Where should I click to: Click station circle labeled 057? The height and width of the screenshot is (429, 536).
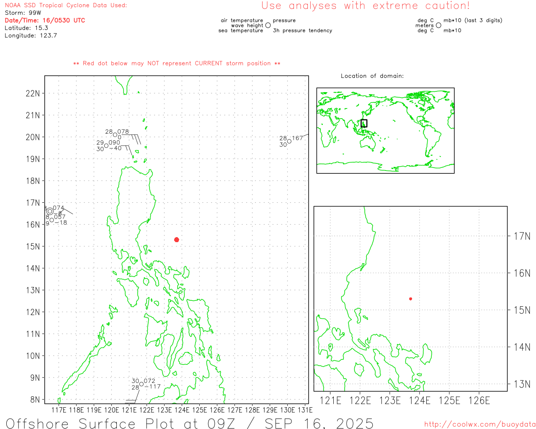click(52, 220)
